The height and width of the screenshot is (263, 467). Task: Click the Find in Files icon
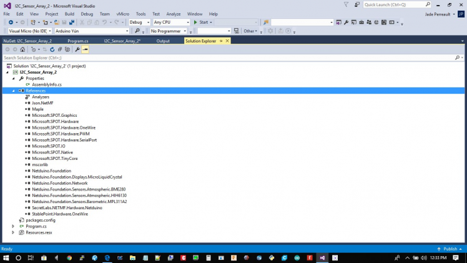pyautogui.click(x=266, y=22)
